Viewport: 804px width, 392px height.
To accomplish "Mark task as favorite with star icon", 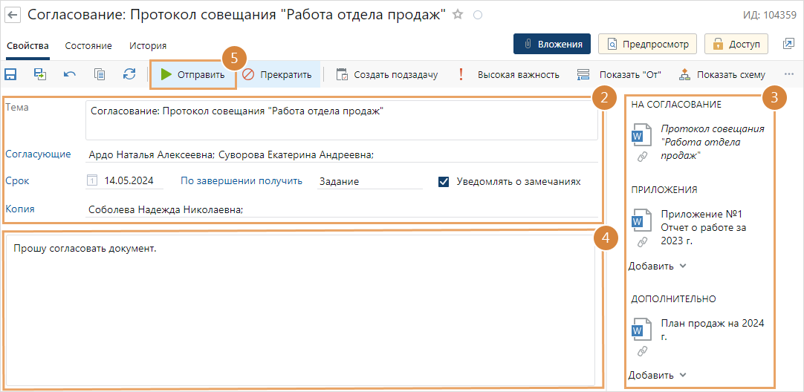I will click(x=458, y=15).
